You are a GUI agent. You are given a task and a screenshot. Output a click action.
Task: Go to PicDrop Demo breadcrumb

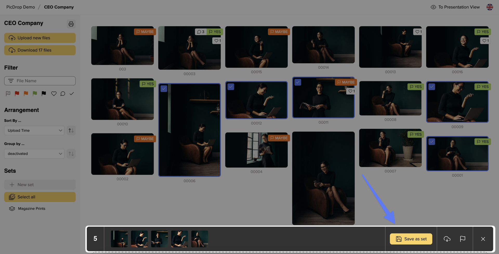[21, 7]
